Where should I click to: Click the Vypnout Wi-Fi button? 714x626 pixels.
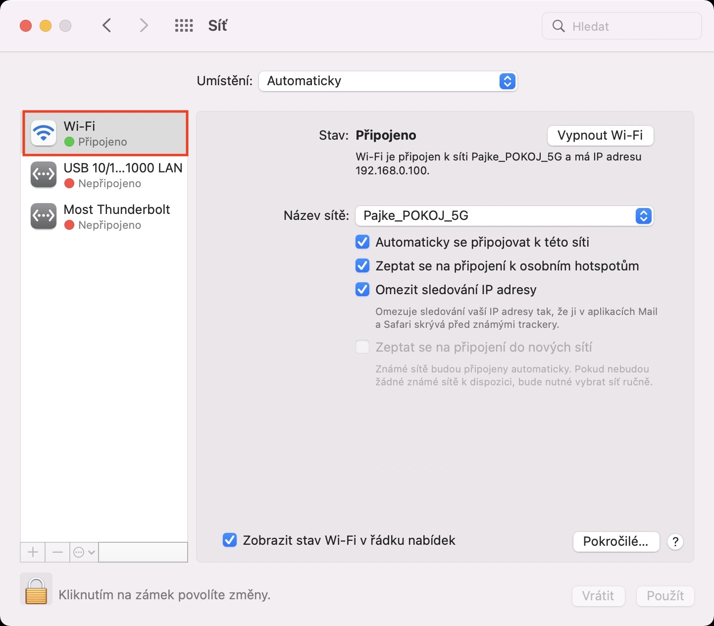[x=600, y=136]
